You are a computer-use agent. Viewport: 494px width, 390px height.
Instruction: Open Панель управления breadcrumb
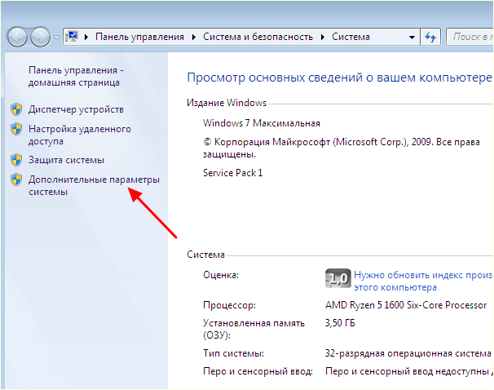(x=139, y=37)
